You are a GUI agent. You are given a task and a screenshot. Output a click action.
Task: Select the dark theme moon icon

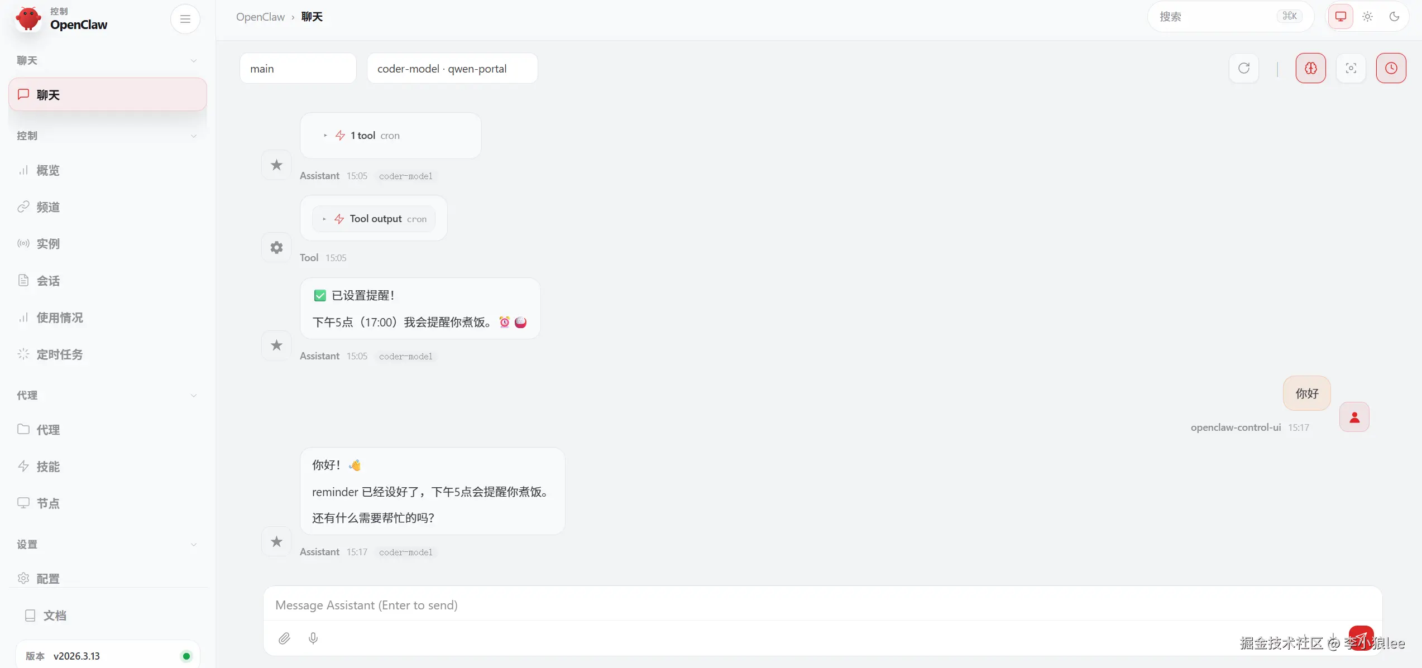[x=1394, y=17]
